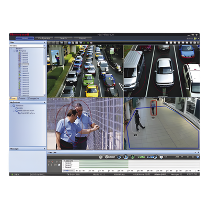Viewport: 209px width, 209px height.
Task: Select the highlighted camera row in device tree
Action: [x=25, y=64]
